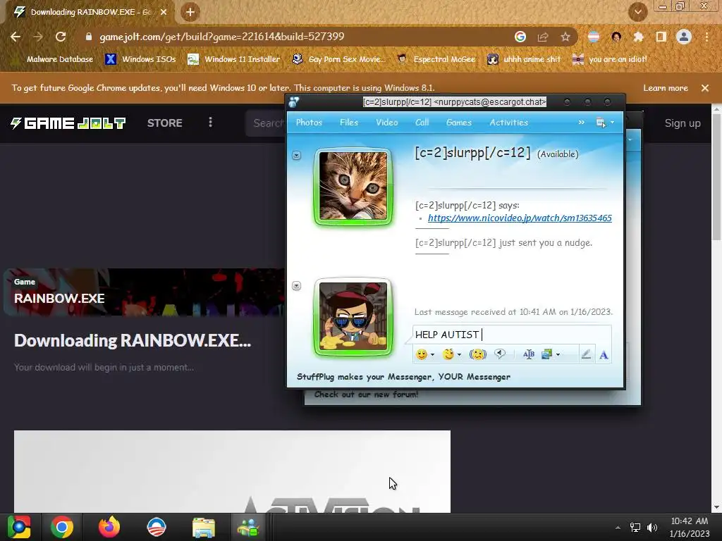Click the message input box in Messenger
The image size is (722, 541).
(x=512, y=335)
